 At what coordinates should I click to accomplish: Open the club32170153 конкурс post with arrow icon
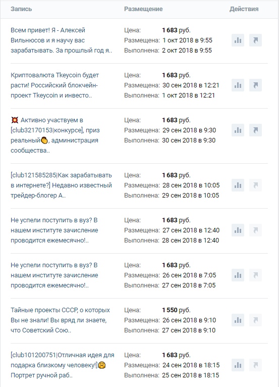255,130
